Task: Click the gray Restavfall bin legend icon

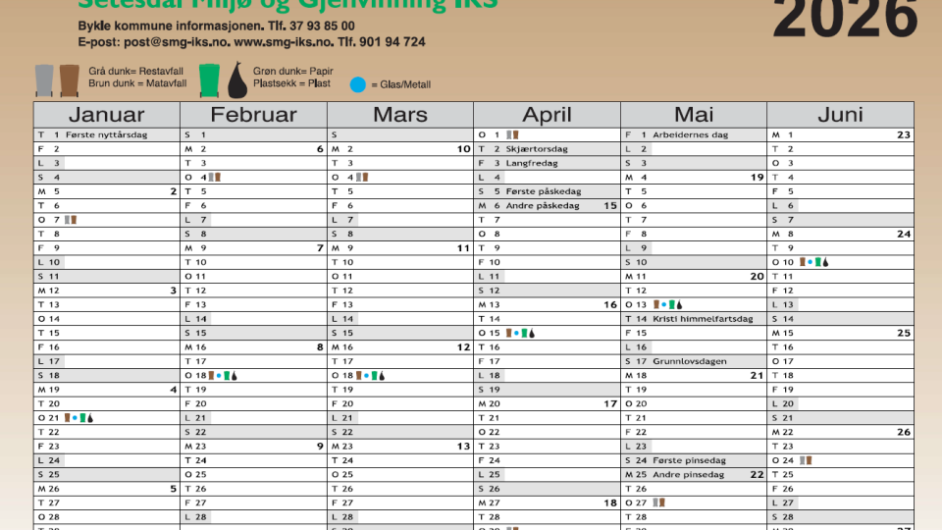Action: [x=44, y=79]
